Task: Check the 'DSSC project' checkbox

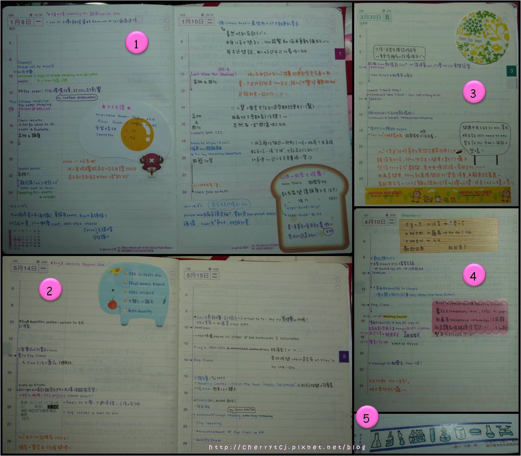Action: (125, 292)
